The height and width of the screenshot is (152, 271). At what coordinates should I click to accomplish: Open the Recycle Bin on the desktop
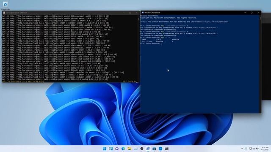coord(5,5)
